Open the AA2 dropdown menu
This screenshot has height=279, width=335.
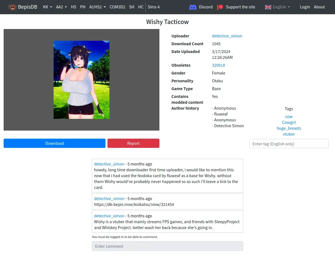(x=61, y=7)
